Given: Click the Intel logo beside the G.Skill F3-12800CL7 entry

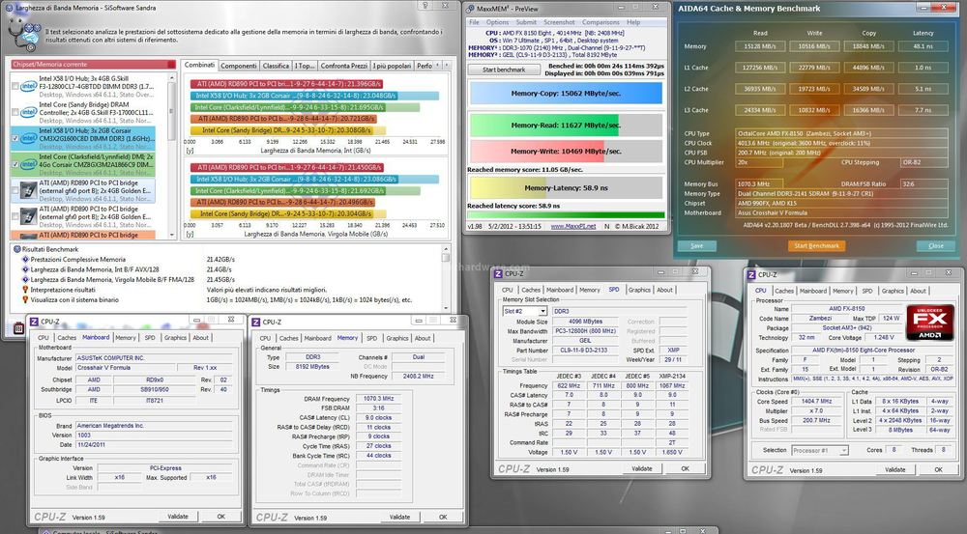Looking at the screenshot, I should (29, 87).
